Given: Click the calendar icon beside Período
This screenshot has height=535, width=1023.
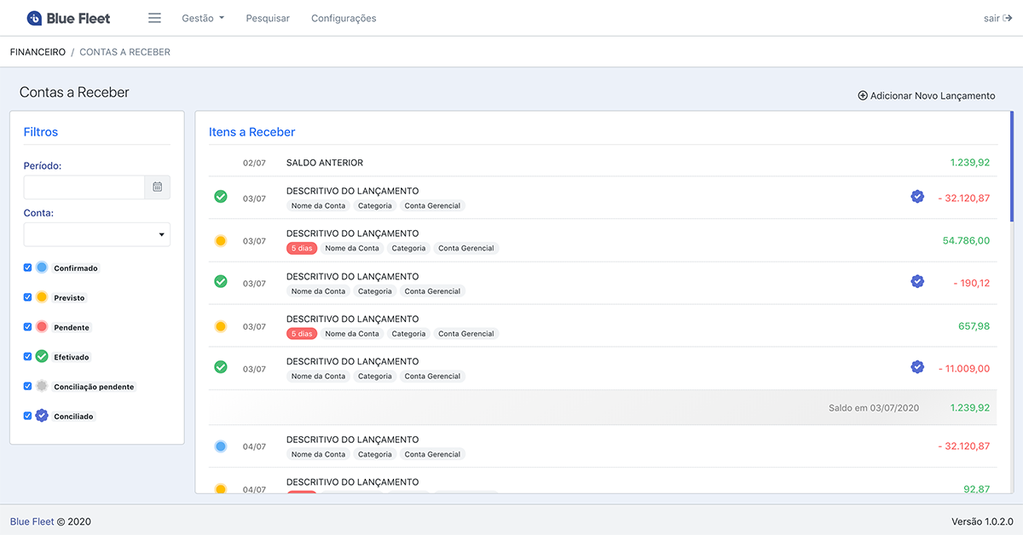Looking at the screenshot, I should coord(158,187).
